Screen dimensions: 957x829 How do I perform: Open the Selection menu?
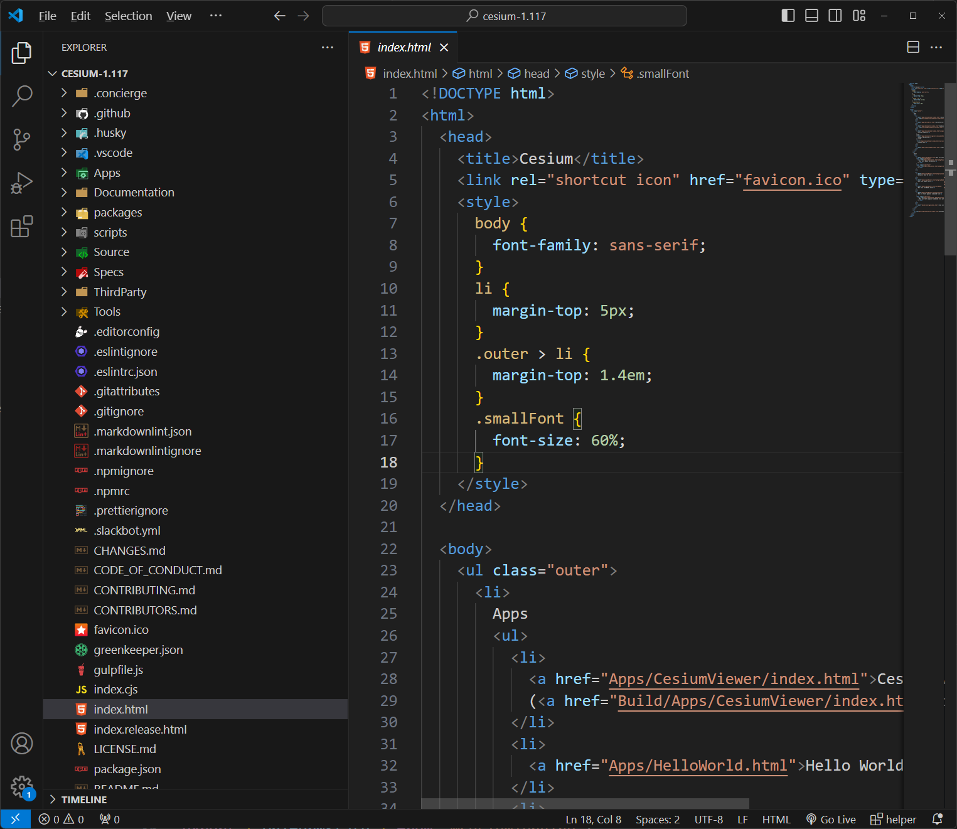point(128,16)
